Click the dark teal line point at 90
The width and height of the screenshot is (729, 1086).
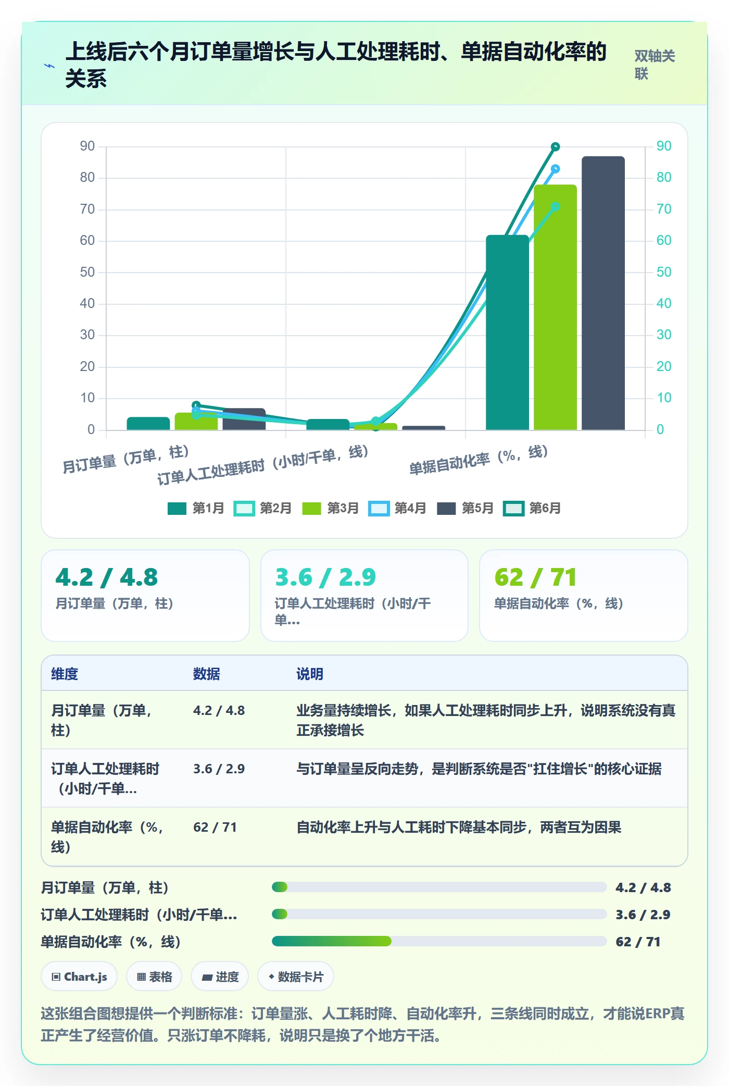coord(555,146)
